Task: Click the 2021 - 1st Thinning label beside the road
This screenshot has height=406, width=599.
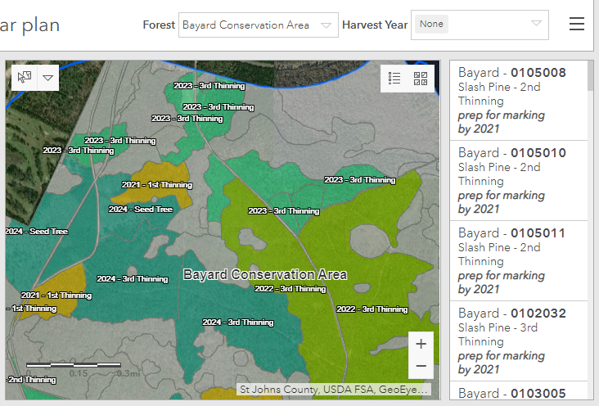Action: click(56, 295)
